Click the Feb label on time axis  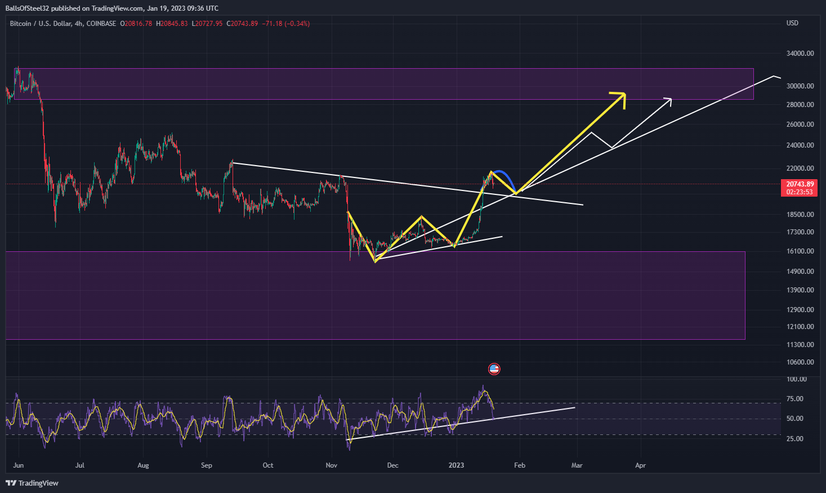(520, 465)
